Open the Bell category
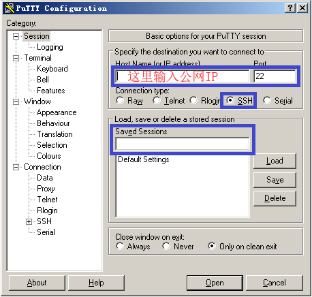Viewport: 312px width, 297px height. [x=43, y=80]
